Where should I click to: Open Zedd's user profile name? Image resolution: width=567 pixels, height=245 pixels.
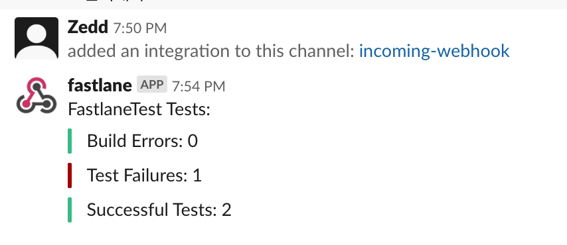point(88,27)
